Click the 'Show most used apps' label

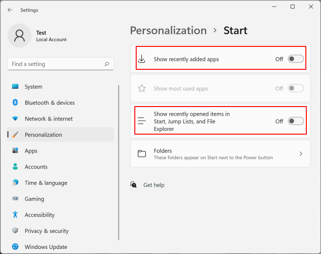(x=181, y=89)
